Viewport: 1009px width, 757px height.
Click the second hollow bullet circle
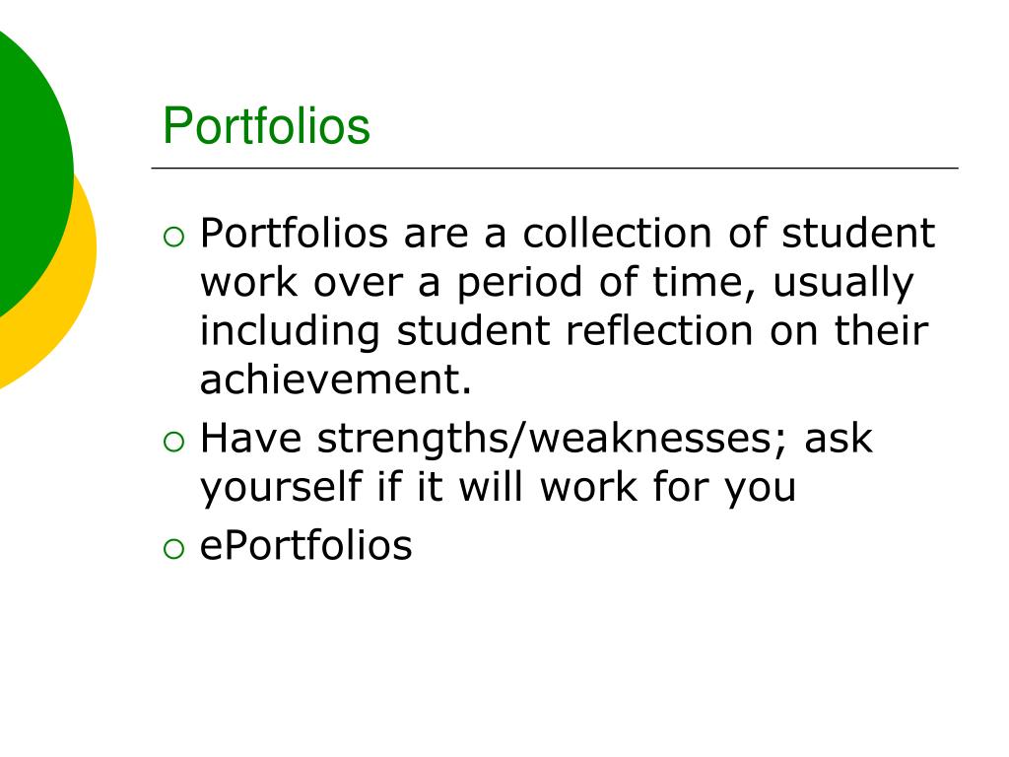click(x=173, y=443)
